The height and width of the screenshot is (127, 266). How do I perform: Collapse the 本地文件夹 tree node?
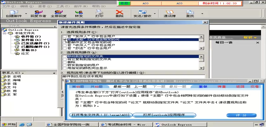click(4, 33)
